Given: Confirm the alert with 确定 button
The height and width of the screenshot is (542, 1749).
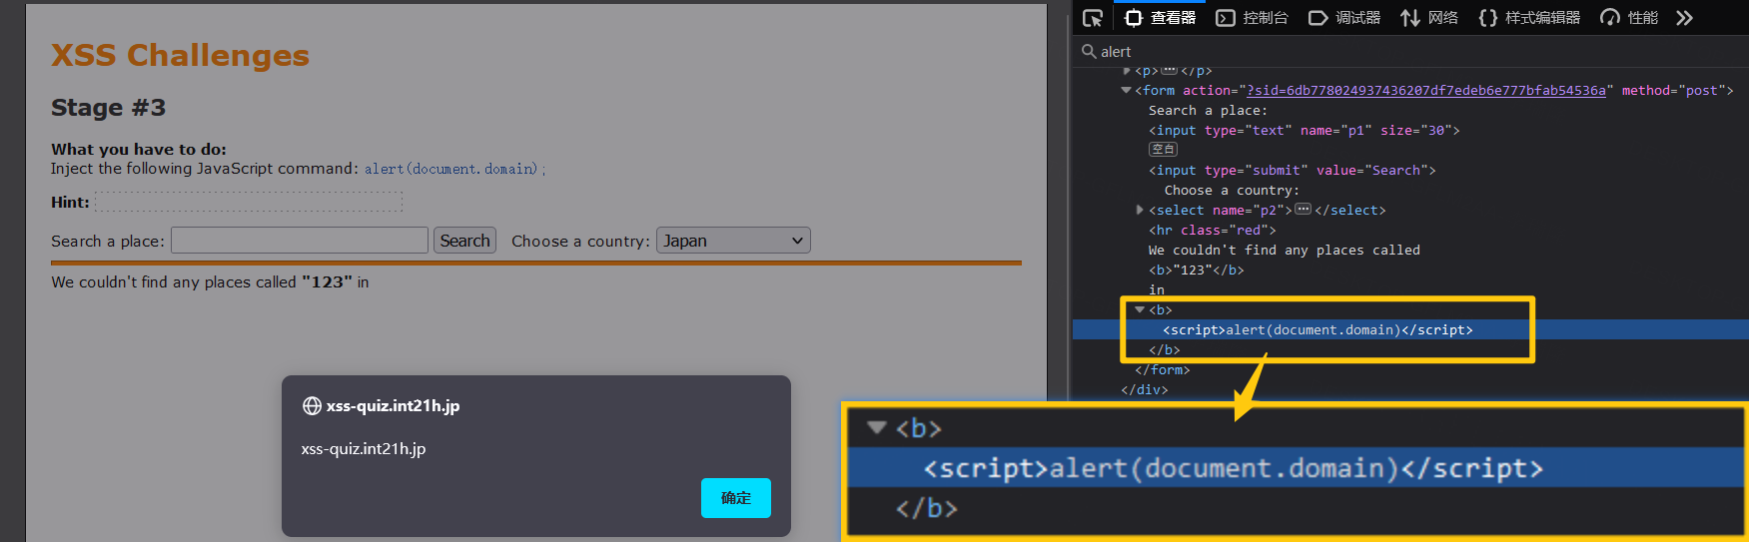Looking at the screenshot, I should tap(735, 498).
